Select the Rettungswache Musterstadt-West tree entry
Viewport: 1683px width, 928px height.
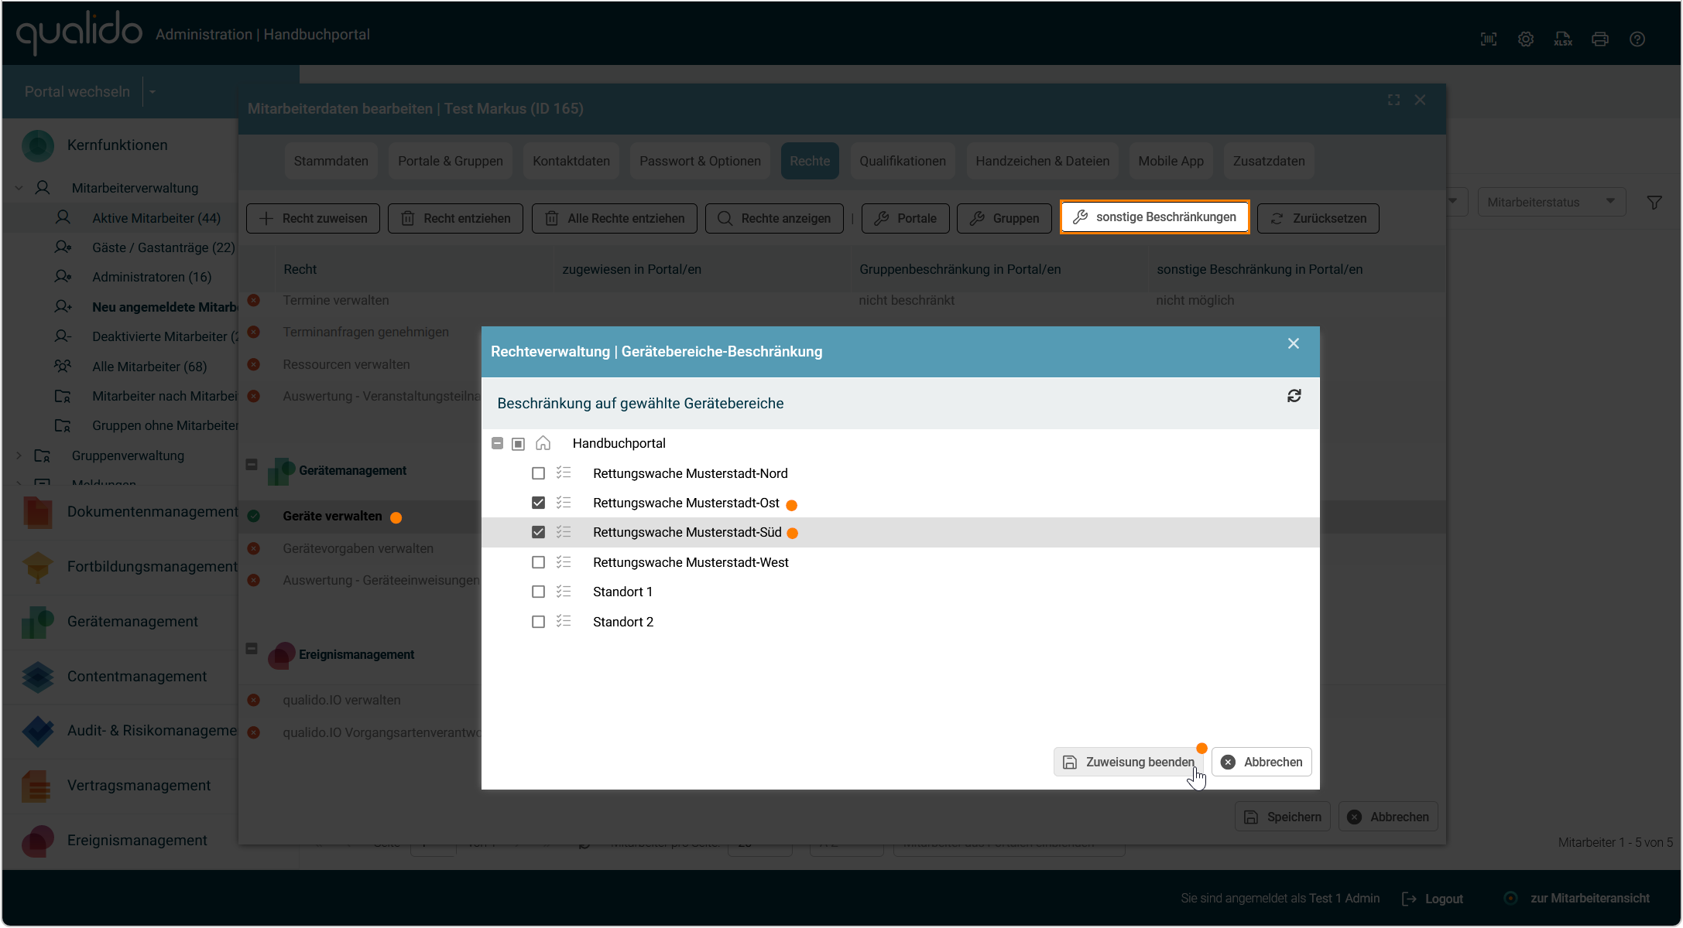pos(690,562)
